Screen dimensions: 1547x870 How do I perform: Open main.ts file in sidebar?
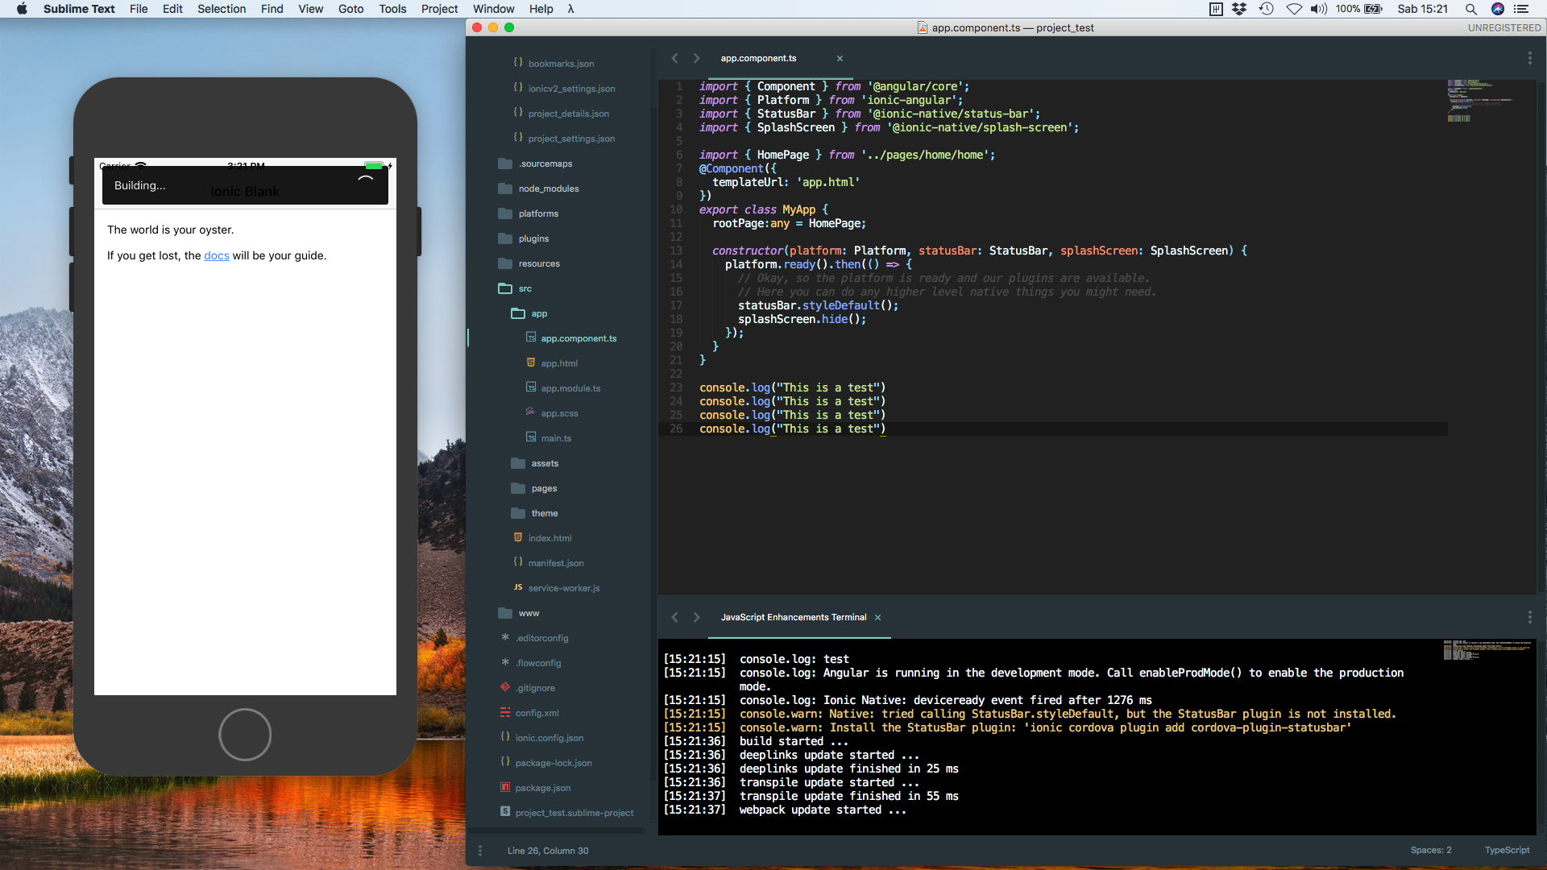(555, 438)
